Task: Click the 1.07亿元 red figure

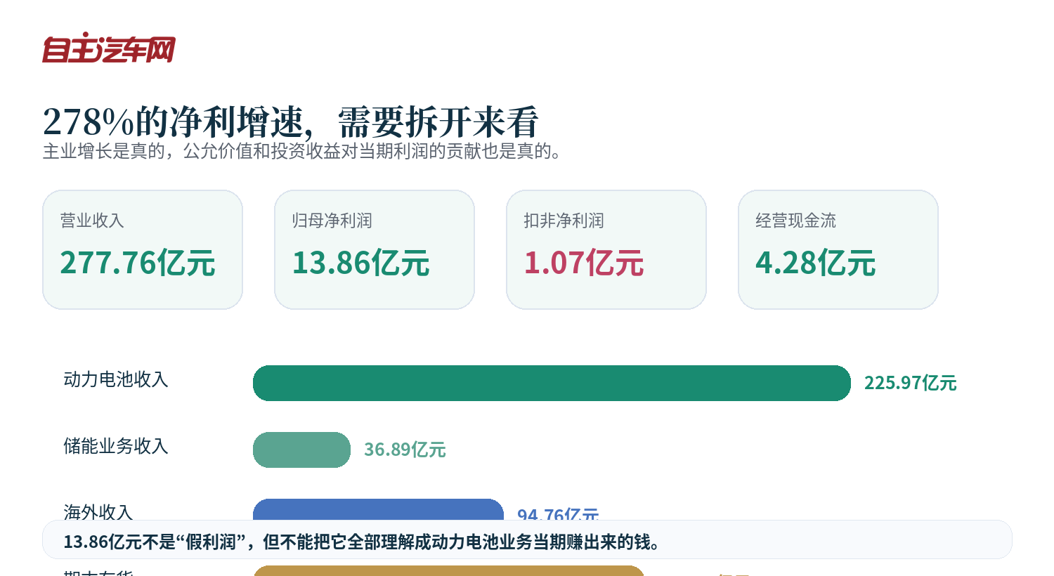Action: (584, 263)
